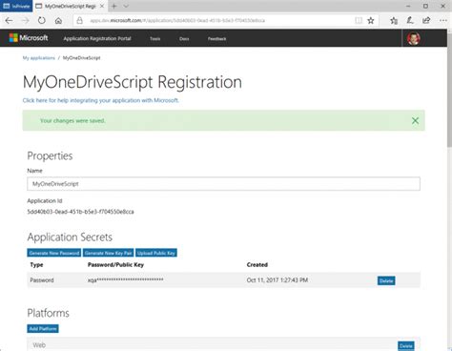Open the Tools menu in header
The image size is (452, 351).
pyautogui.click(x=155, y=39)
